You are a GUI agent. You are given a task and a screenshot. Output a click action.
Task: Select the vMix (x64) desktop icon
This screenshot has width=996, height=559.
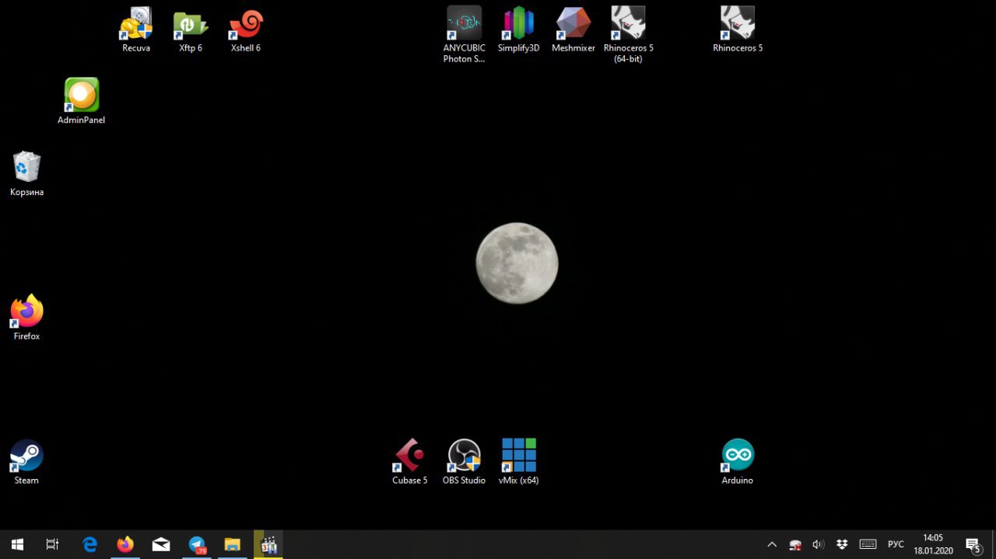pyautogui.click(x=519, y=462)
